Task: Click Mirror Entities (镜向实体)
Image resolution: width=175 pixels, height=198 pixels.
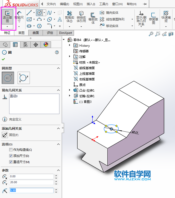Action: (109, 13)
